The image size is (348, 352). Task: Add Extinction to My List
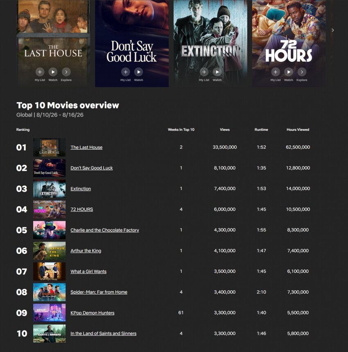(x=204, y=72)
